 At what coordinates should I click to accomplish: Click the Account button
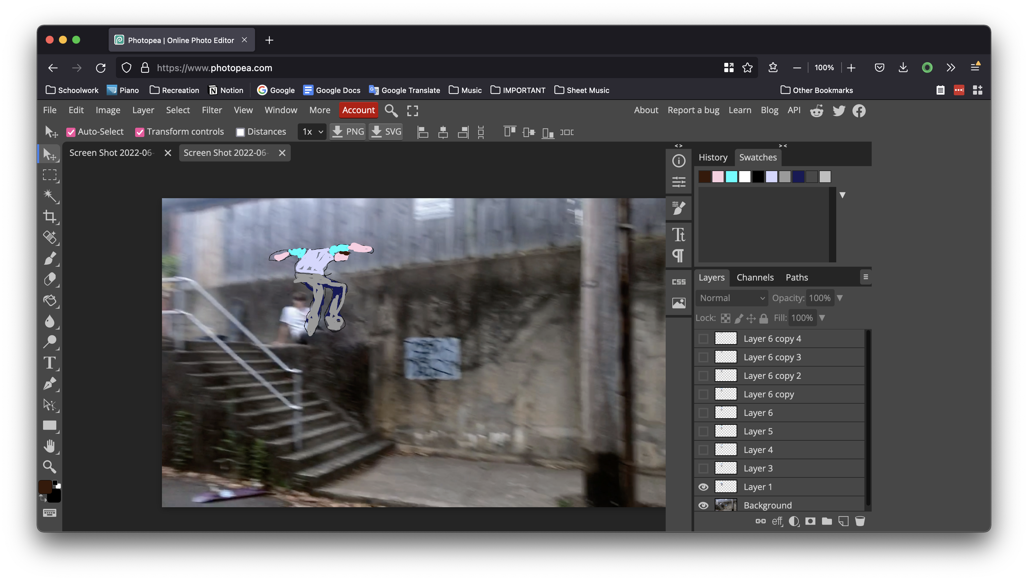click(358, 110)
